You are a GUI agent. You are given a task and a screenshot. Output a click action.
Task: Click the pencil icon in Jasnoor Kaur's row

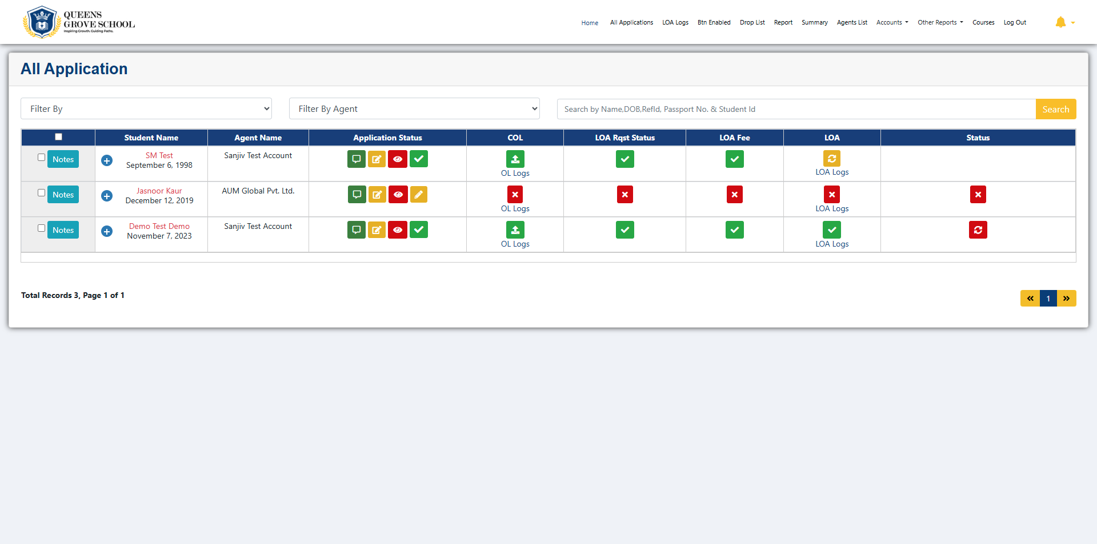pyautogui.click(x=419, y=195)
